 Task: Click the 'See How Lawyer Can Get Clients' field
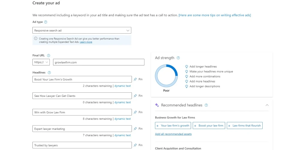(82, 96)
